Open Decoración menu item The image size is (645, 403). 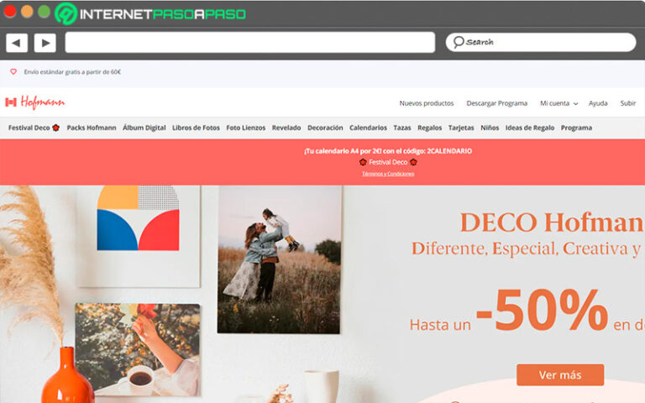325,128
